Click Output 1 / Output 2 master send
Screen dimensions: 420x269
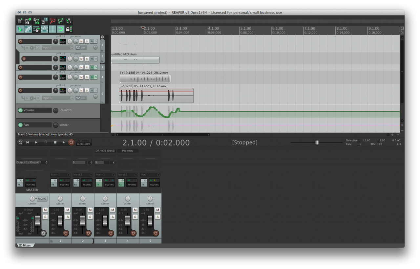(x=32, y=163)
